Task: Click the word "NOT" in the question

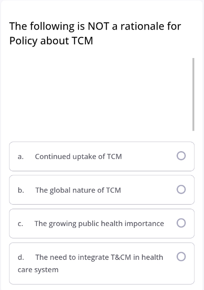Action: click(x=99, y=26)
